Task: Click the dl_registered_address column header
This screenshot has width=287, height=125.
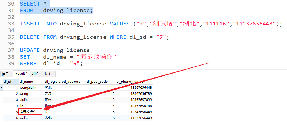Action: (x=65, y=82)
